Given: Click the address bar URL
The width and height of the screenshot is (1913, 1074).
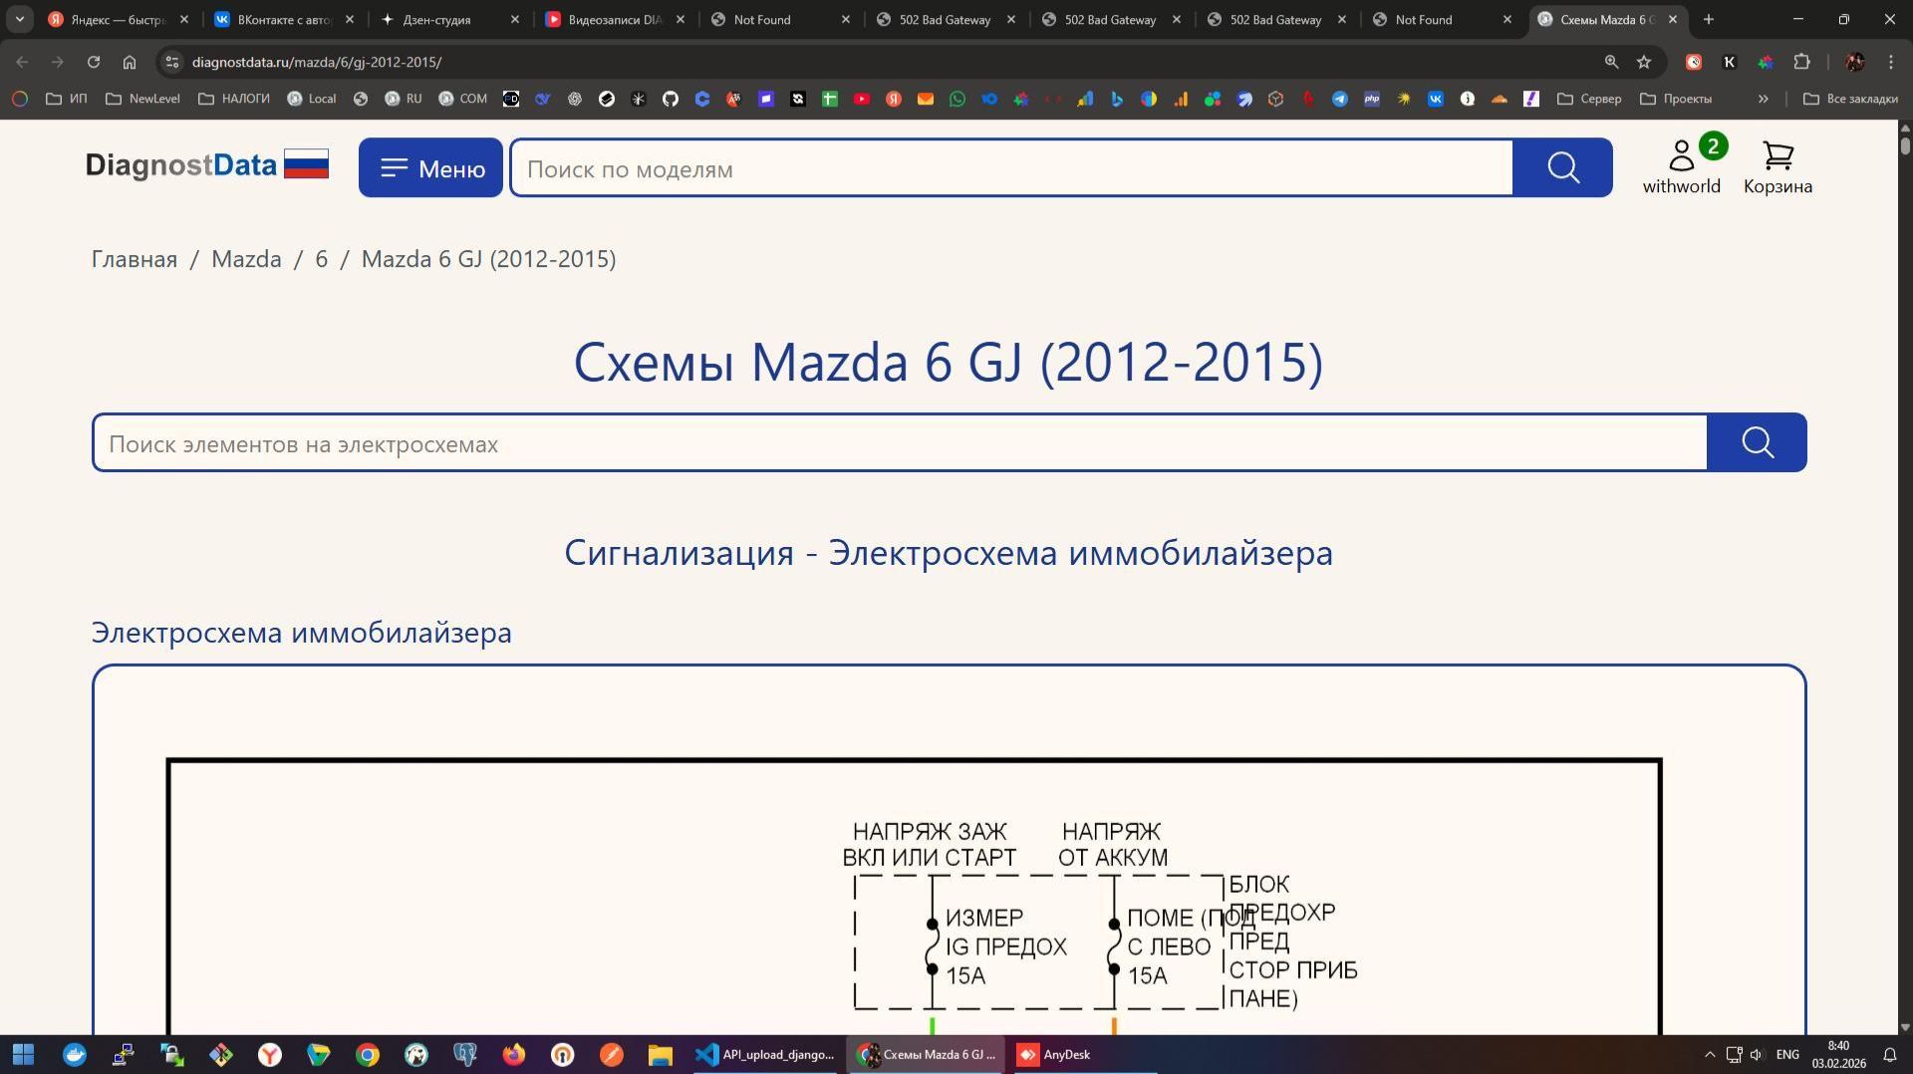Looking at the screenshot, I should [317, 62].
